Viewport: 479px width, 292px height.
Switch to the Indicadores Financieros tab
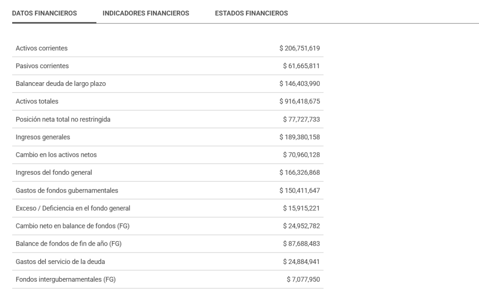click(x=146, y=13)
